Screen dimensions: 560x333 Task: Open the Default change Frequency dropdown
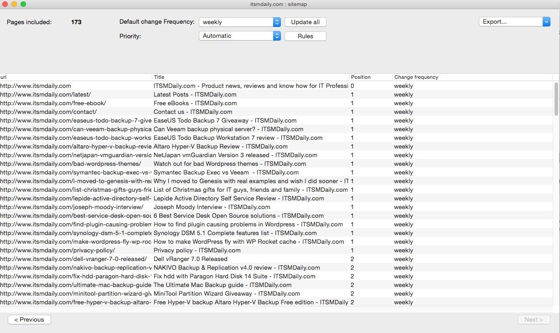(240, 22)
